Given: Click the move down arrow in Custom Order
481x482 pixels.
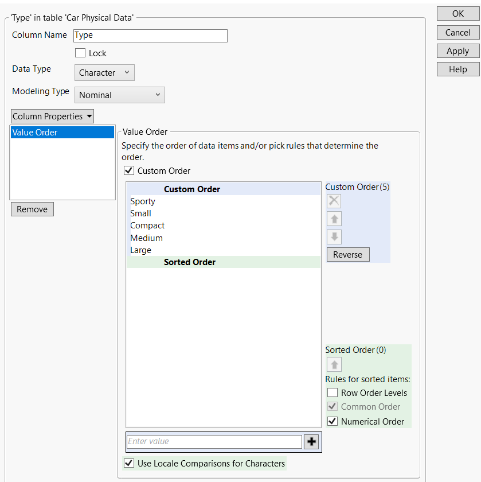Looking at the screenshot, I should [334, 237].
